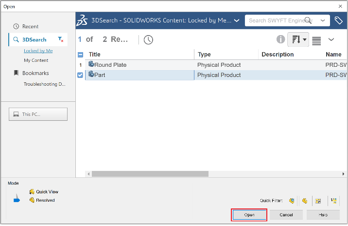Open the recent searches clock icon
Image resolution: width=348 pixels, height=226 pixels.
[148, 40]
